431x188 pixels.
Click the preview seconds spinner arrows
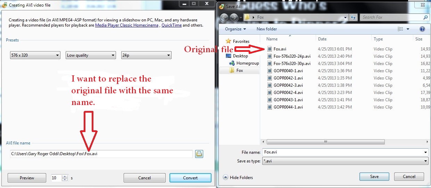coord(65,178)
